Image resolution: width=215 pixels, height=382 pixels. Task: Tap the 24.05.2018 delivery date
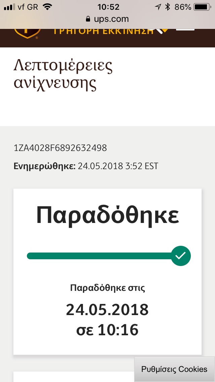click(107, 309)
